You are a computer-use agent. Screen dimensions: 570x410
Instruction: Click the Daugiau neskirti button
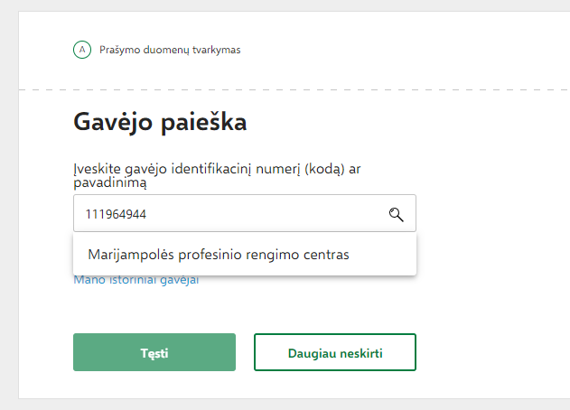(x=335, y=352)
